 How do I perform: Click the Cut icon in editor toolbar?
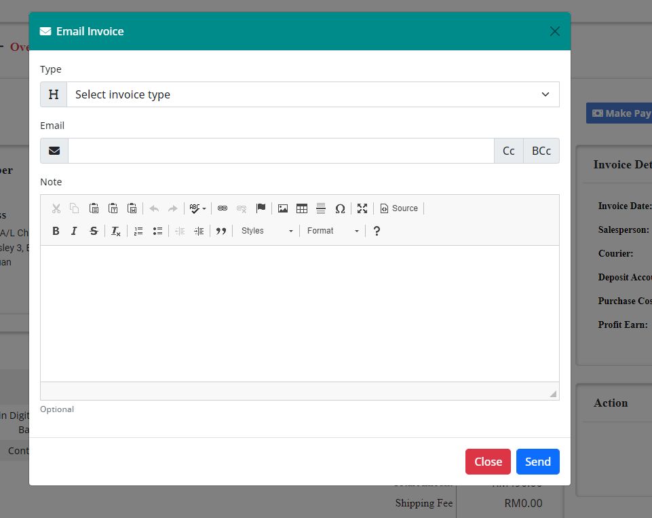click(x=56, y=208)
